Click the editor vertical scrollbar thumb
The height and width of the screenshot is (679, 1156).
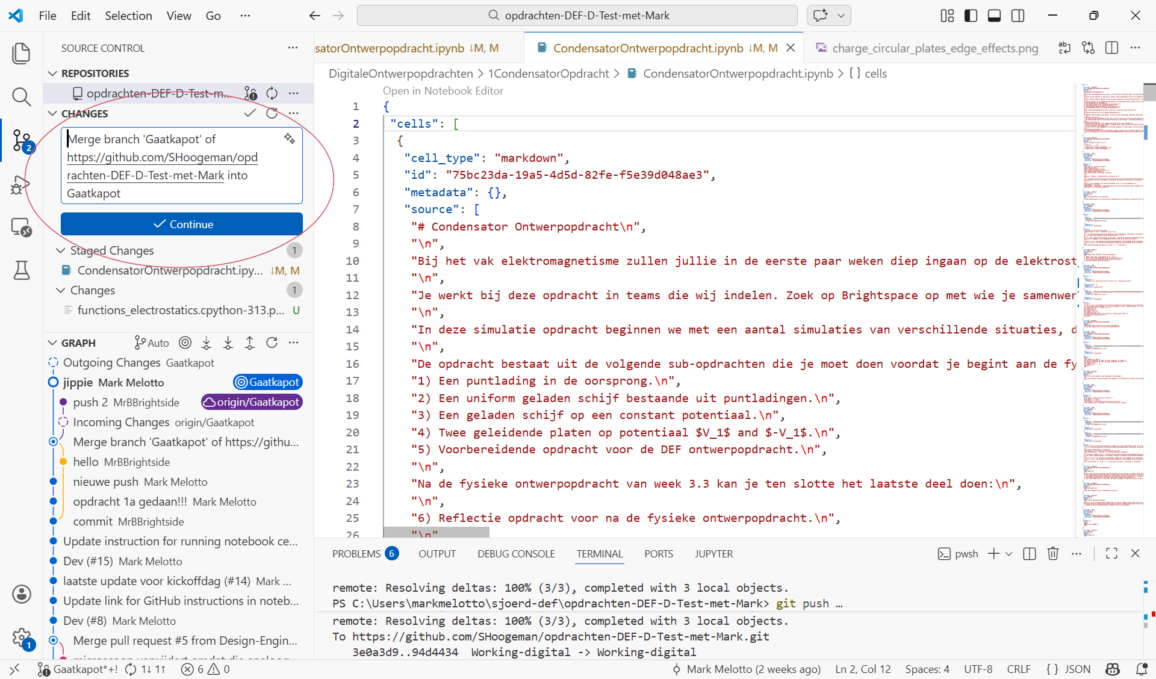click(x=1149, y=92)
